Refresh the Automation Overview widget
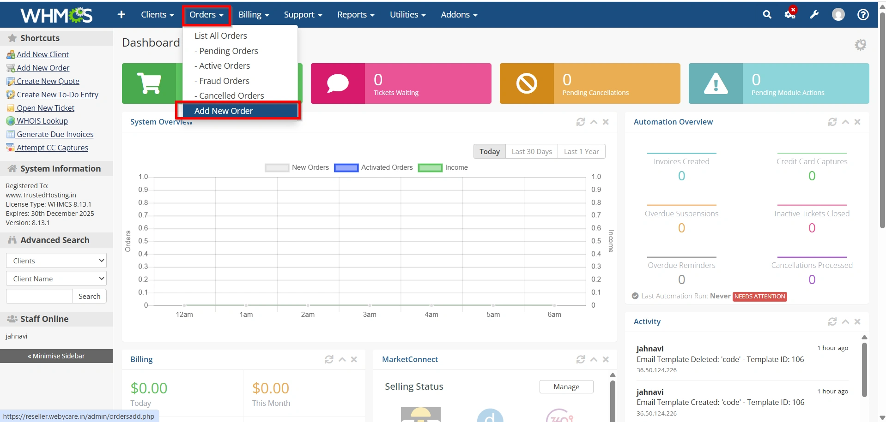The image size is (886, 422). click(832, 122)
